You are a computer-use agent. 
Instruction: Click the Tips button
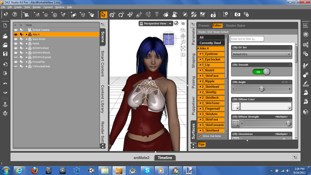pyautogui.click(x=202, y=144)
